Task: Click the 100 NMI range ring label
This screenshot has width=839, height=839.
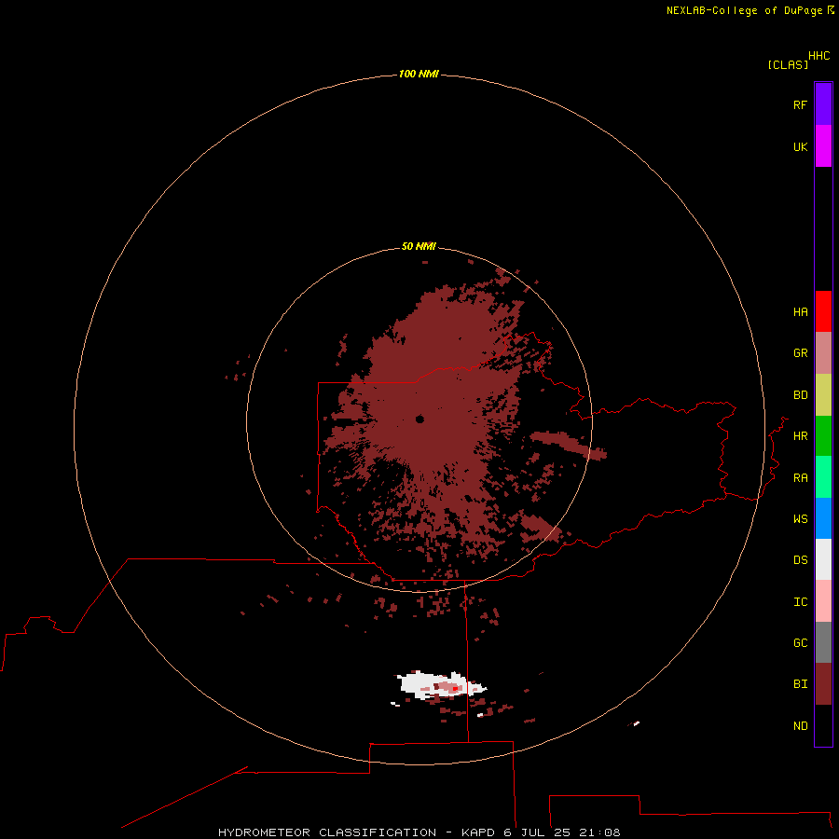Action: pos(419,74)
